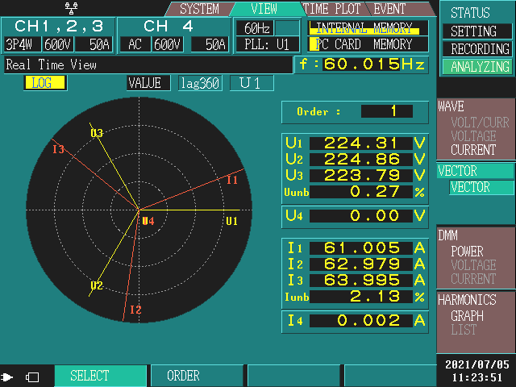Select the VECTOR sub-item
The image size is (516, 387).
pyautogui.click(x=481, y=187)
